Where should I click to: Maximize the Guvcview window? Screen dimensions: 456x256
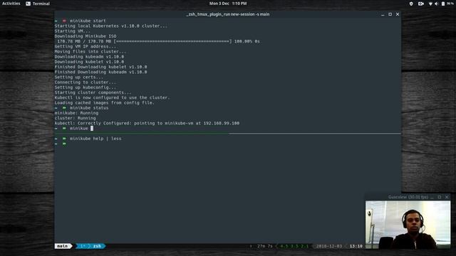[440, 197]
